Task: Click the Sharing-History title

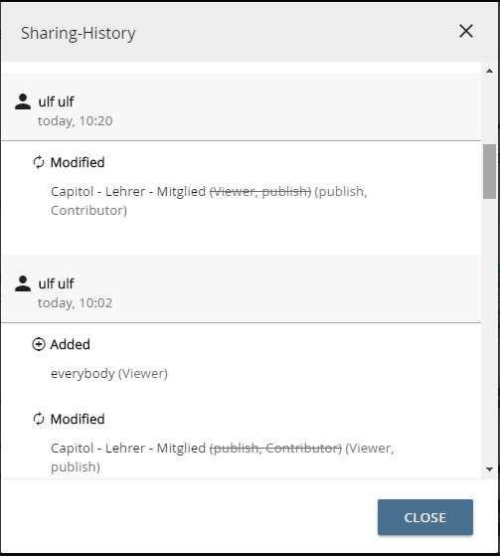Action: (79, 33)
